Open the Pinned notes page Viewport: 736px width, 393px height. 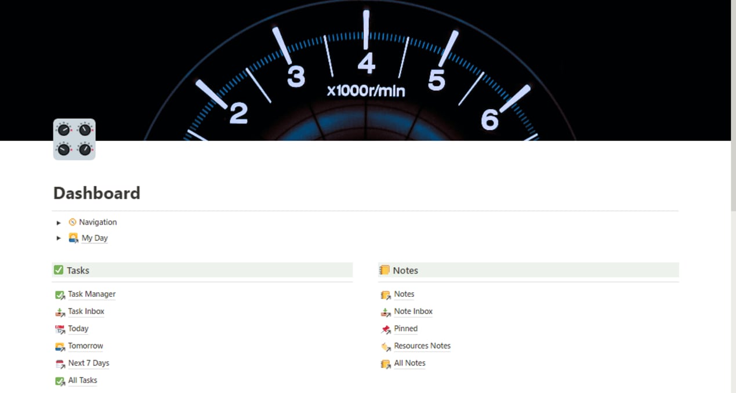tap(406, 329)
